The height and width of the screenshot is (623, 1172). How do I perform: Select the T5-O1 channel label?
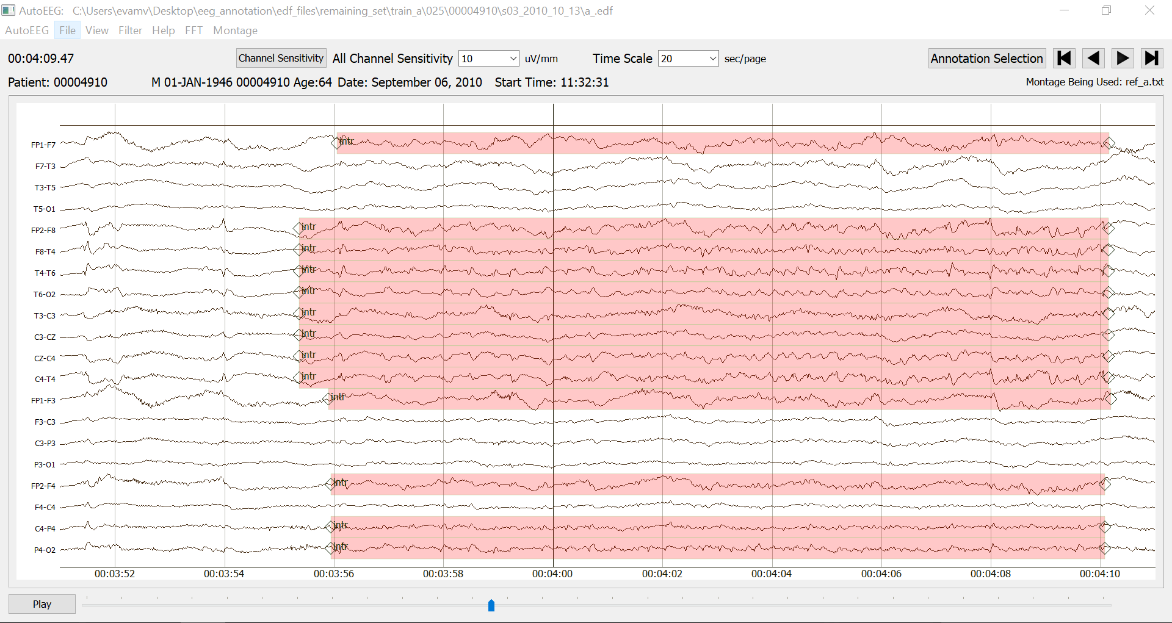point(45,209)
